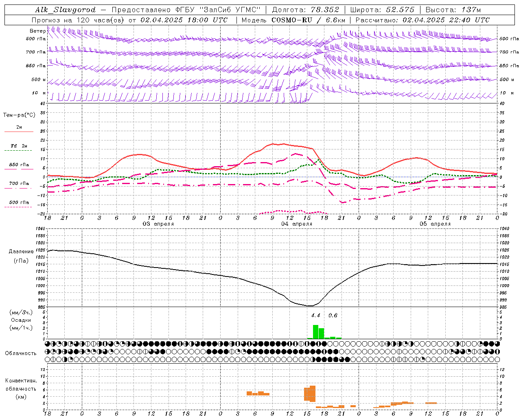
Task: Click the 0.6 precipitation total value
Action: tap(333, 316)
